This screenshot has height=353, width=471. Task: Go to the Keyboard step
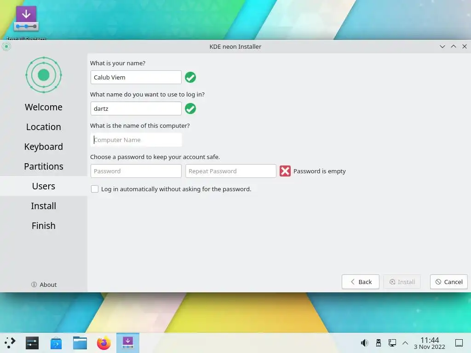pyautogui.click(x=44, y=147)
